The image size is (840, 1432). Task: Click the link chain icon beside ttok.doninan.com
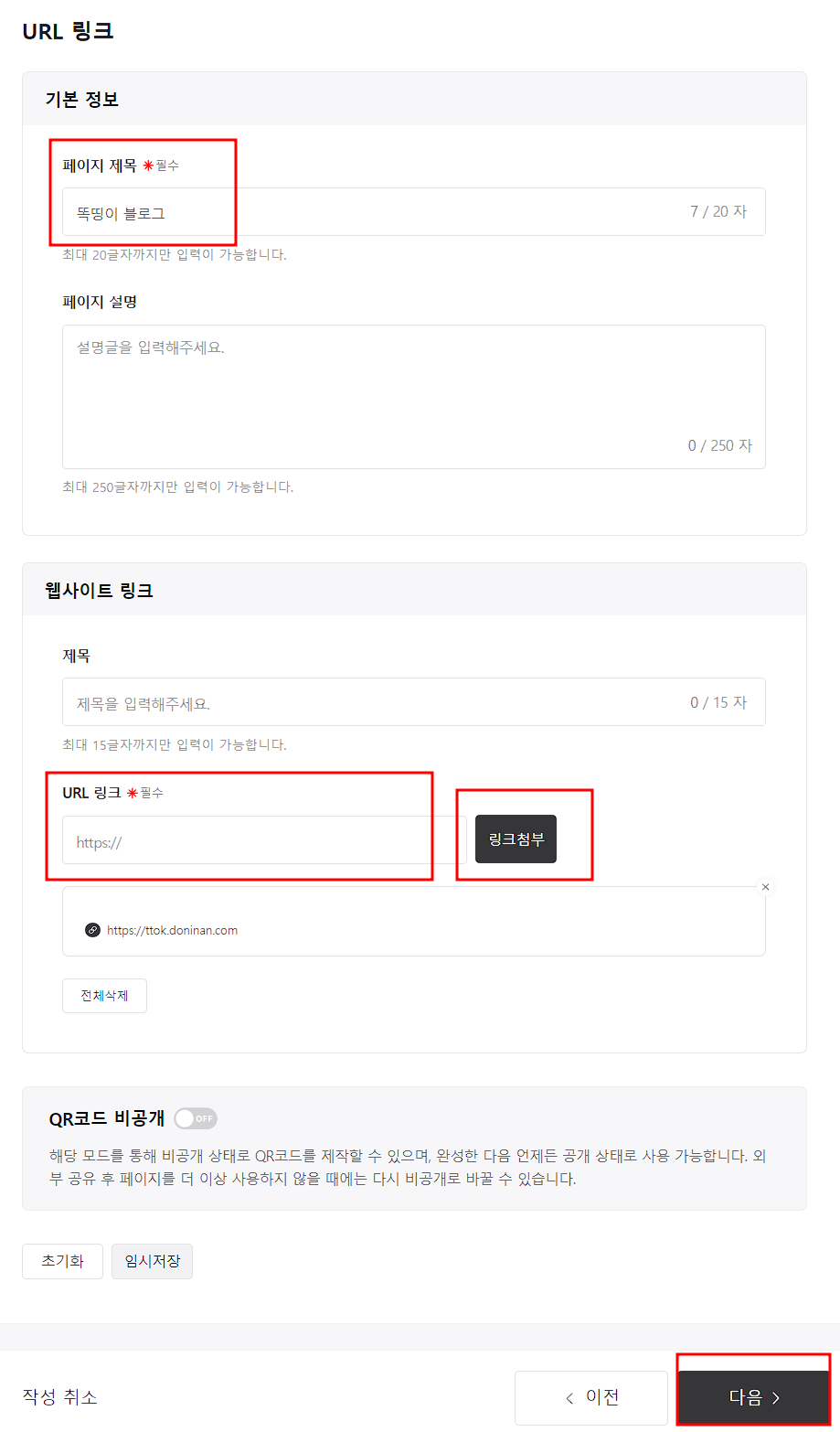tap(90, 929)
